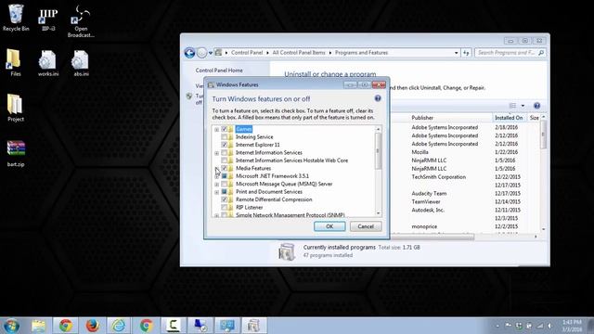Sort by the Publisher column header
This screenshot has height=334, width=594.
coord(422,118)
